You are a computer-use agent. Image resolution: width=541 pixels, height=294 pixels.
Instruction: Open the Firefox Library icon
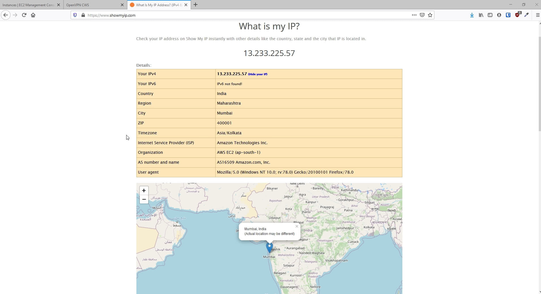[481, 15]
